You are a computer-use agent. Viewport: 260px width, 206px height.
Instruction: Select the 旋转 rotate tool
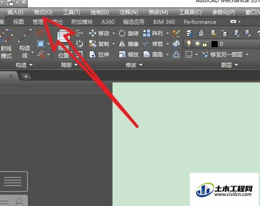click(x=129, y=34)
